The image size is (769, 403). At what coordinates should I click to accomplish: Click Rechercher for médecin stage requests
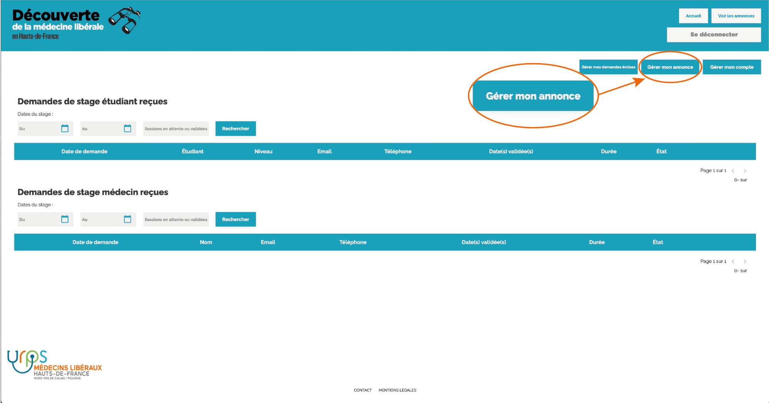[x=235, y=219]
